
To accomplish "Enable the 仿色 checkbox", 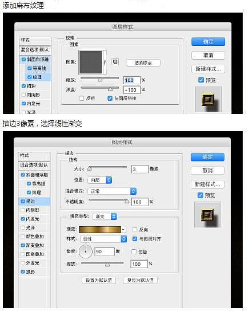I will (134, 251).
